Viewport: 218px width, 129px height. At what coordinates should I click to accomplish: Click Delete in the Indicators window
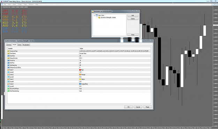tap(133, 19)
